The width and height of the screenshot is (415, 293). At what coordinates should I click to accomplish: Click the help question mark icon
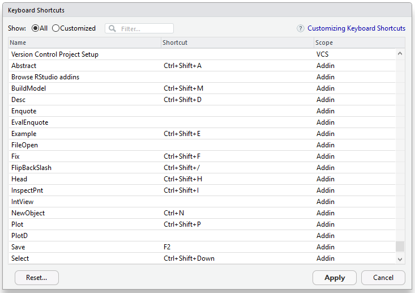[301, 28]
